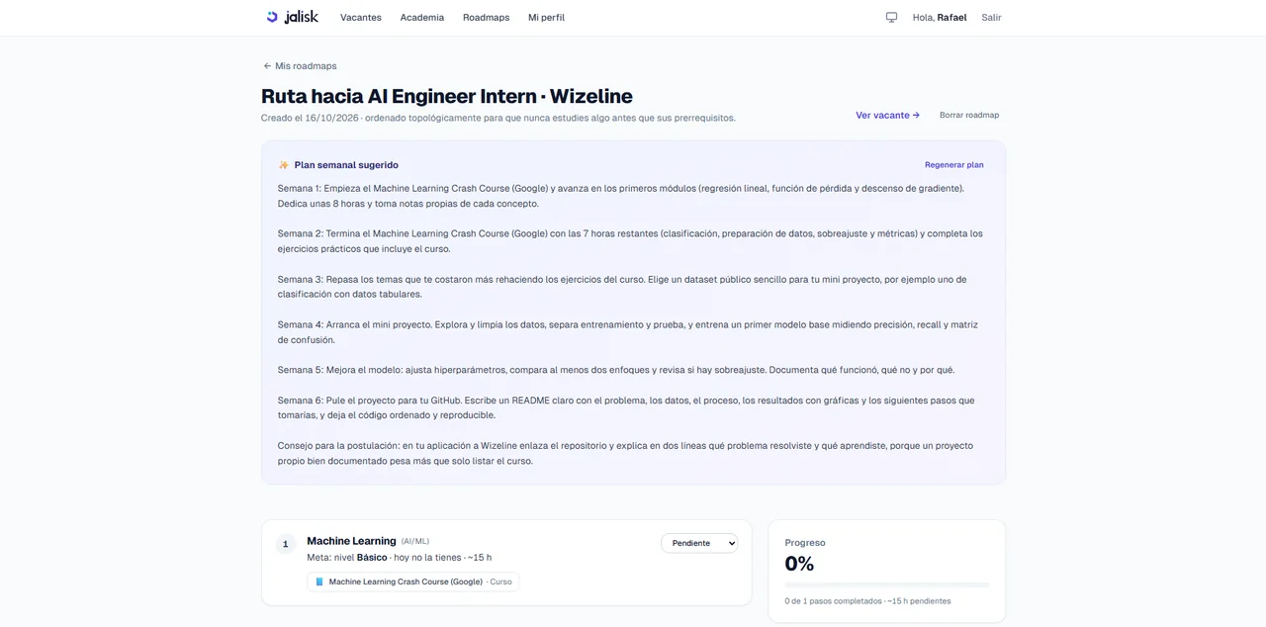Click the Machine Learning step title
The width and height of the screenshot is (1266, 627).
(351, 541)
